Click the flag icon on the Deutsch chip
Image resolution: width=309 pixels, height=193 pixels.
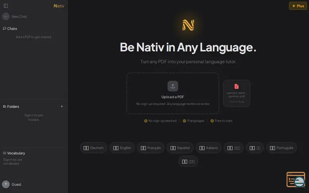coord(86,148)
